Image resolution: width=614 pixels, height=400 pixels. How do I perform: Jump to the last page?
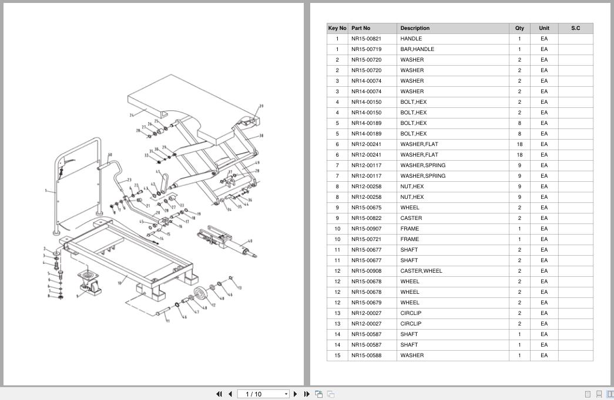(x=307, y=394)
